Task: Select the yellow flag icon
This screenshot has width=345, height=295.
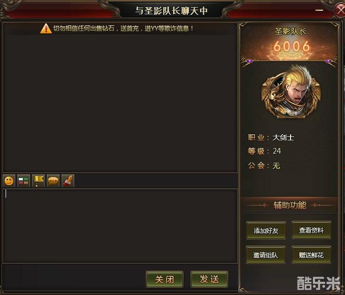Action: pos(38,181)
